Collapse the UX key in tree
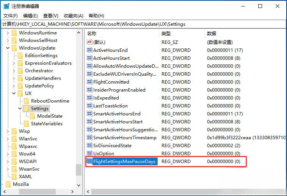Viewport: 287px width, 196px height. pyautogui.click(x=14, y=93)
